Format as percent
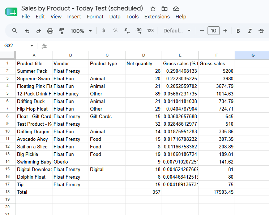The height and width of the screenshot is (215, 269). tap(115, 31)
